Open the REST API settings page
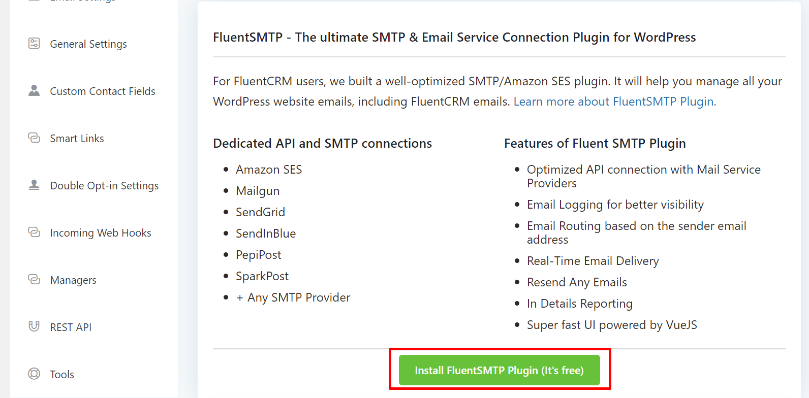809x398 pixels. pos(71,326)
